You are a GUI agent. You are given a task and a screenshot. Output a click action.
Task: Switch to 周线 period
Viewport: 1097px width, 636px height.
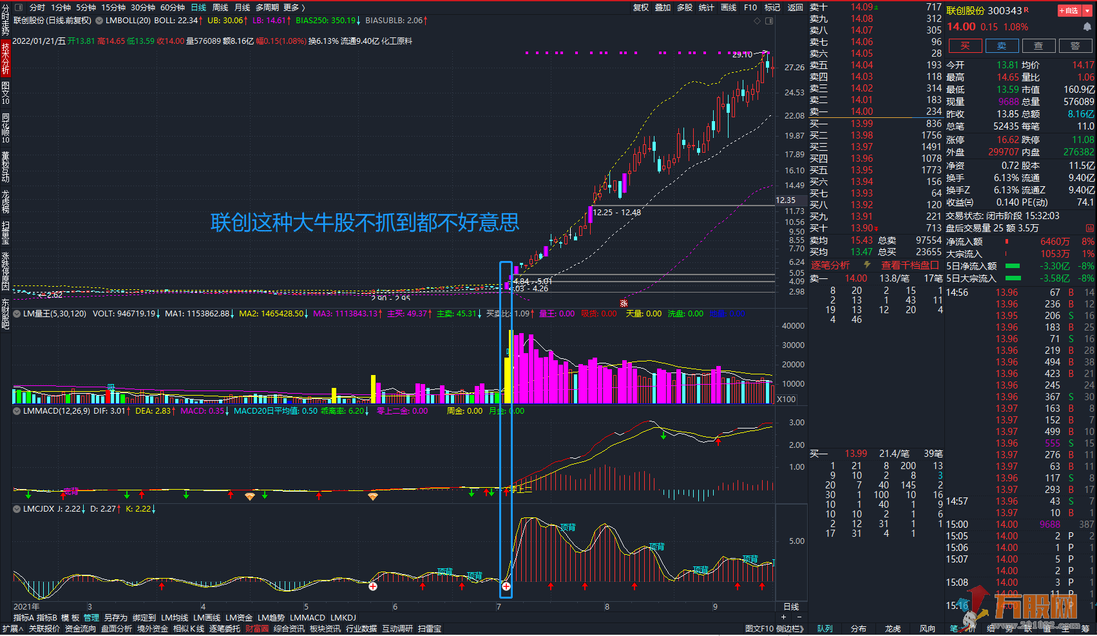(220, 8)
